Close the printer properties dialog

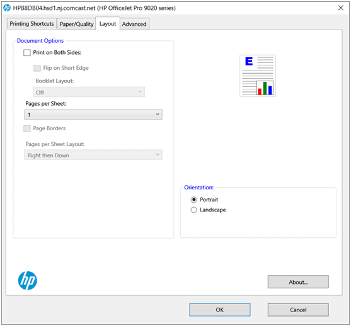point(341,8)
